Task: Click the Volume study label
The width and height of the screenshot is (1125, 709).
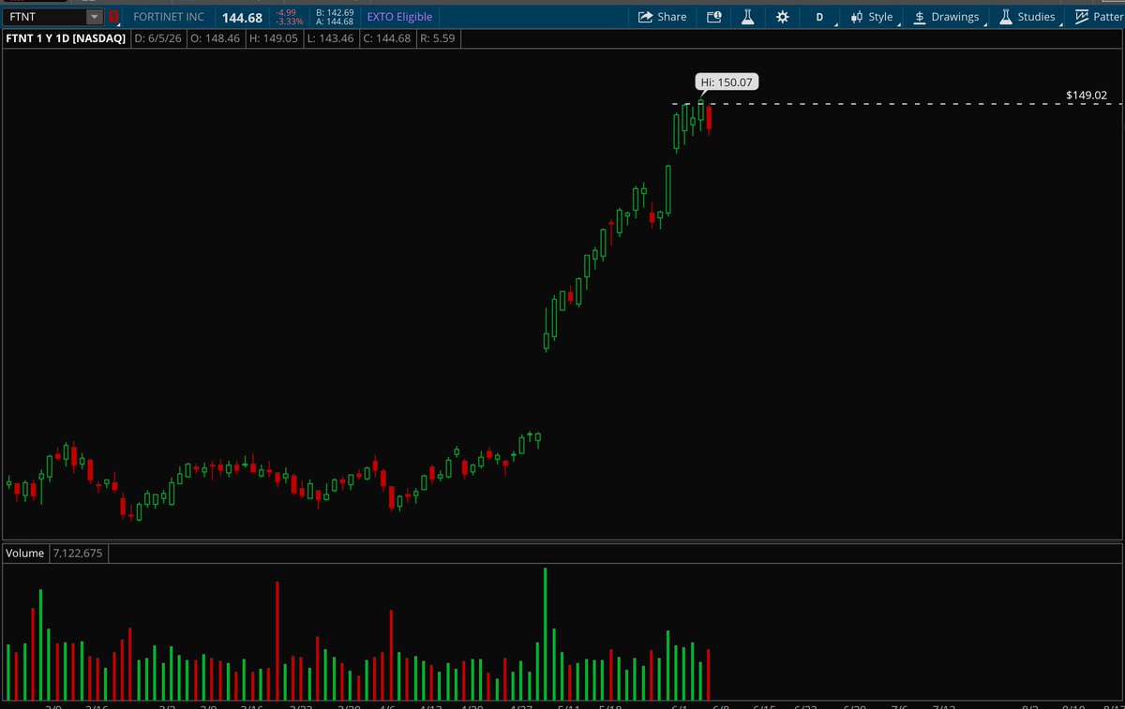Action: point(25,554)
